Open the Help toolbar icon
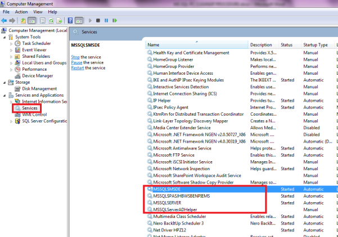Screen dimensions: 338x237 point(70,21)
